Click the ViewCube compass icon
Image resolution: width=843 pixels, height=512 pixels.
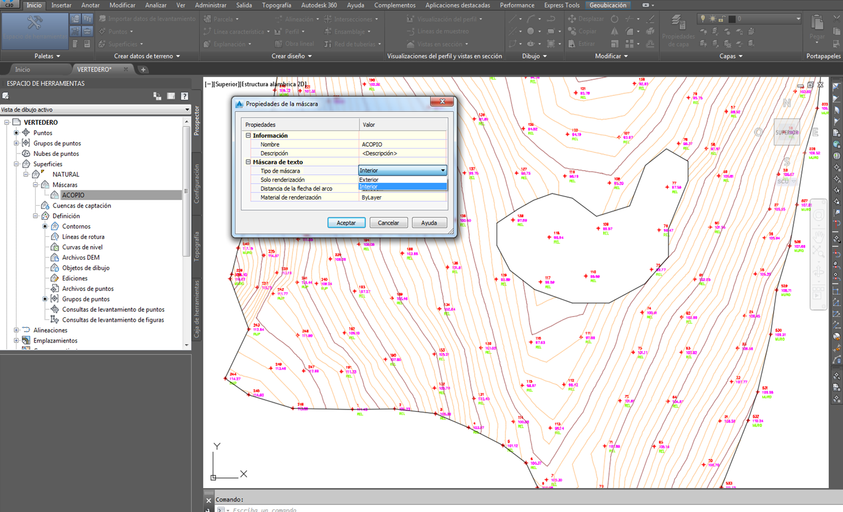pyautogui.click(x=786, y=104)
